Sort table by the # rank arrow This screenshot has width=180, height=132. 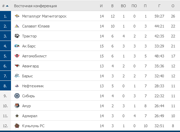(7, 6)
